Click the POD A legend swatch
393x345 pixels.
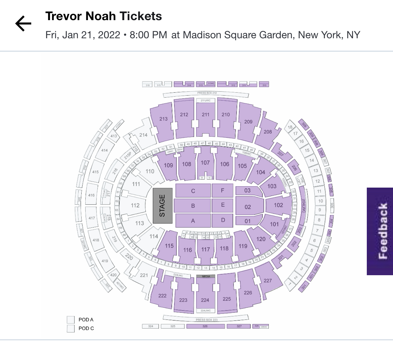tap(71, 319)
